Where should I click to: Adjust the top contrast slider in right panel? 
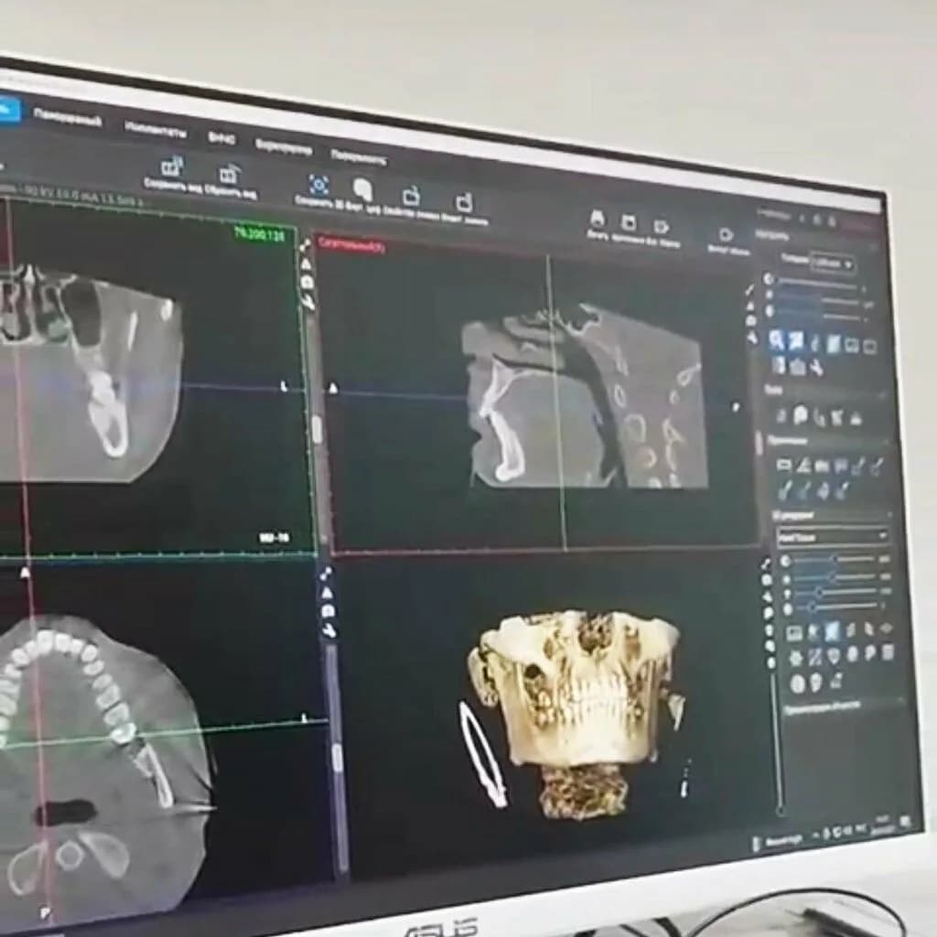(818, 282)
